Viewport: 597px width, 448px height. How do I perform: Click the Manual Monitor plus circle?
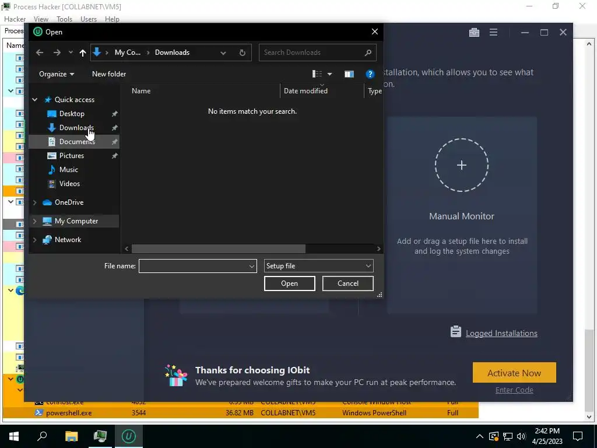(x=462, y=165)
